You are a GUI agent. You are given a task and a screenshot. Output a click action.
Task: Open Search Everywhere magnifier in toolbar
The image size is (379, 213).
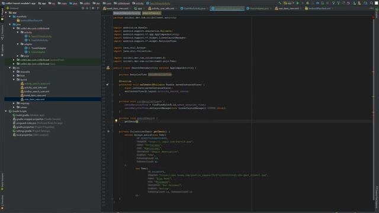pyautogui.click(x=371, y=3)
